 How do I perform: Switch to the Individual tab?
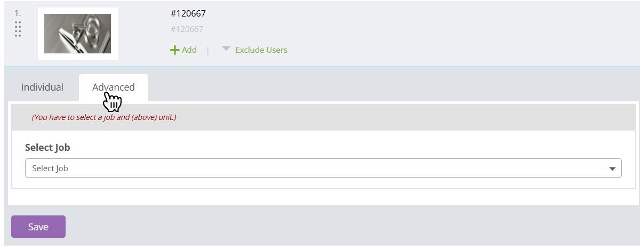(x=42, y=87)
